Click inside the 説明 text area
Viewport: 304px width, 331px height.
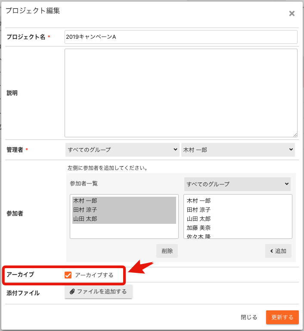click(x=181, y=93)
